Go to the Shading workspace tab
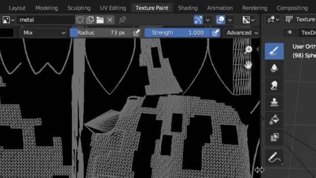This screenshot has height=178, width=316. pyautogui.click(x=188, y=8)
